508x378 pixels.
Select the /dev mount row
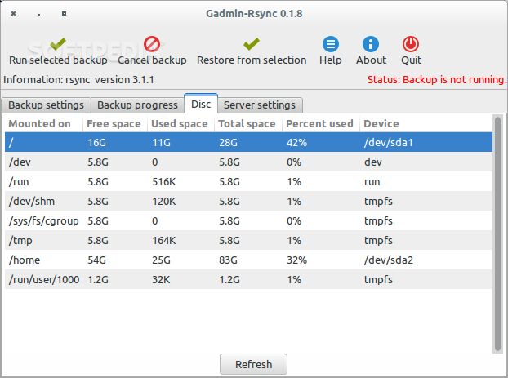tap(248, 162)
